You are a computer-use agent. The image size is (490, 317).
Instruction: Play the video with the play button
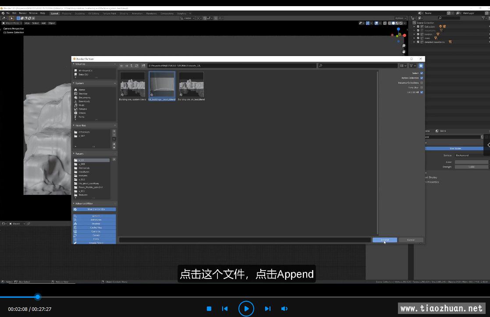point(246,309)
